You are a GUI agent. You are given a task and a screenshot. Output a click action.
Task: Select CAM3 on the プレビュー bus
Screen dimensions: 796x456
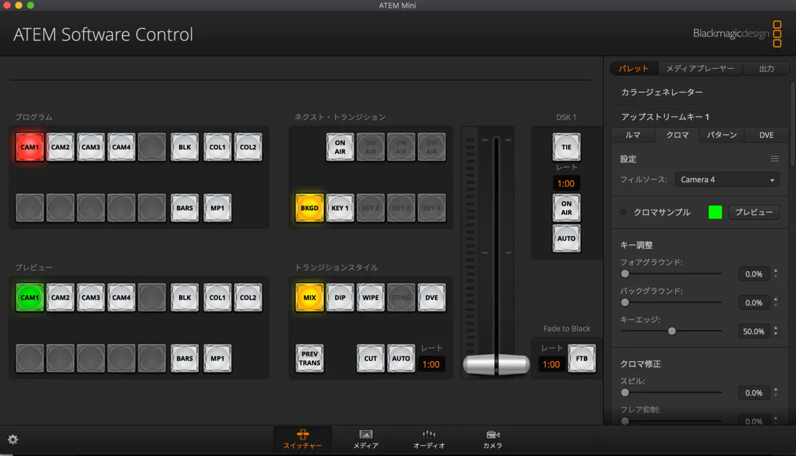[91, 298]
